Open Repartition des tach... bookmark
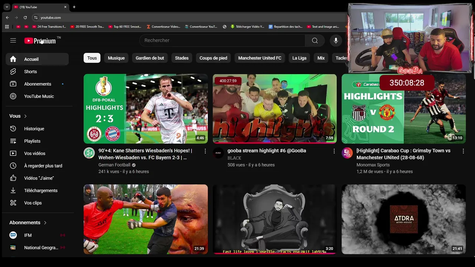475x267 pixels. coord(285,27)
